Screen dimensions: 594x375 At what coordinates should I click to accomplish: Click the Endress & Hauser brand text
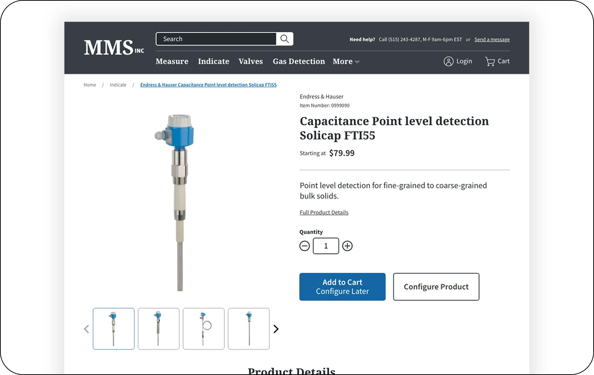pos(321,97)
